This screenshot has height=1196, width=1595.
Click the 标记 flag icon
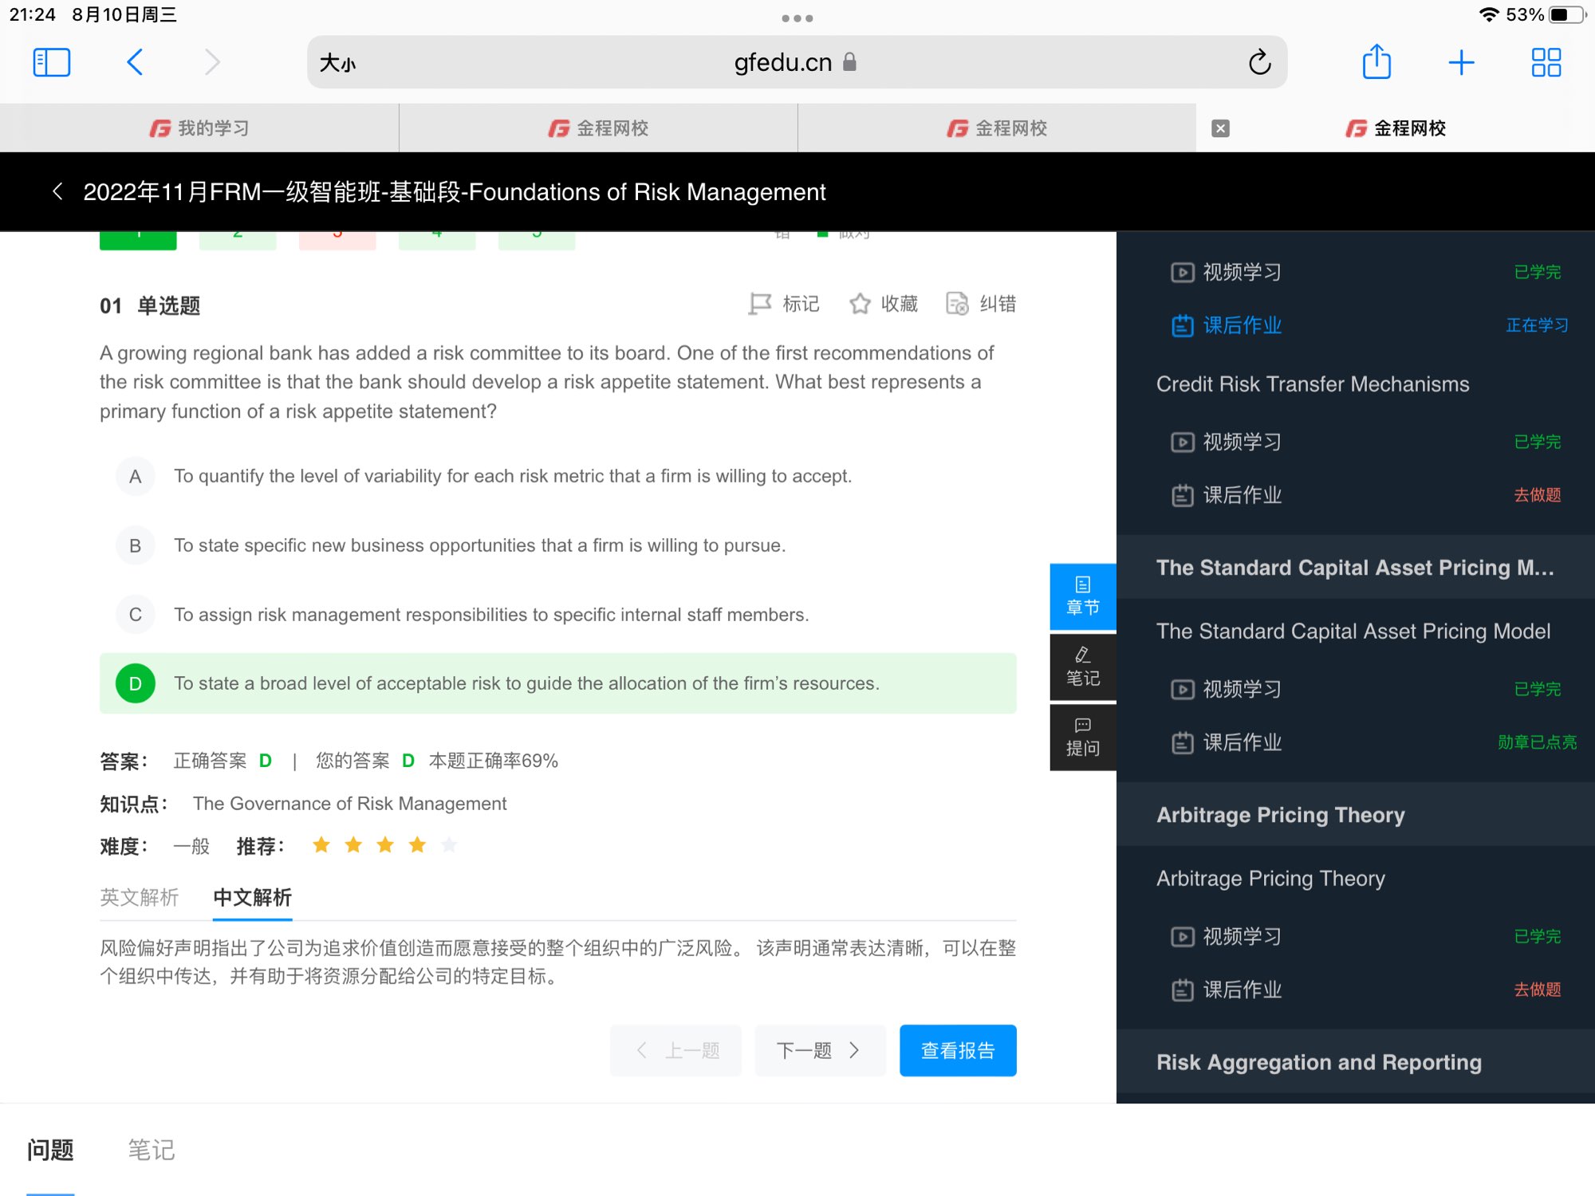tap(760, 304)
